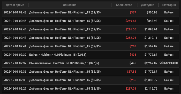Sort by the Количество column header
The width and height of the screenshot is (181, 94).
(124, 5)
